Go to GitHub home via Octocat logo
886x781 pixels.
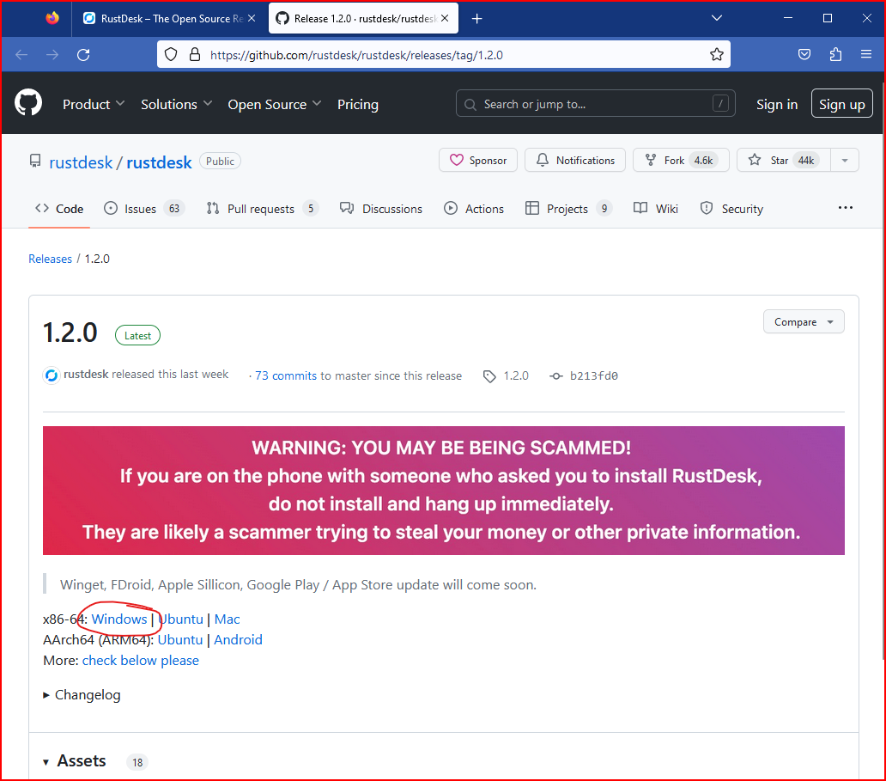click(28, 103)
